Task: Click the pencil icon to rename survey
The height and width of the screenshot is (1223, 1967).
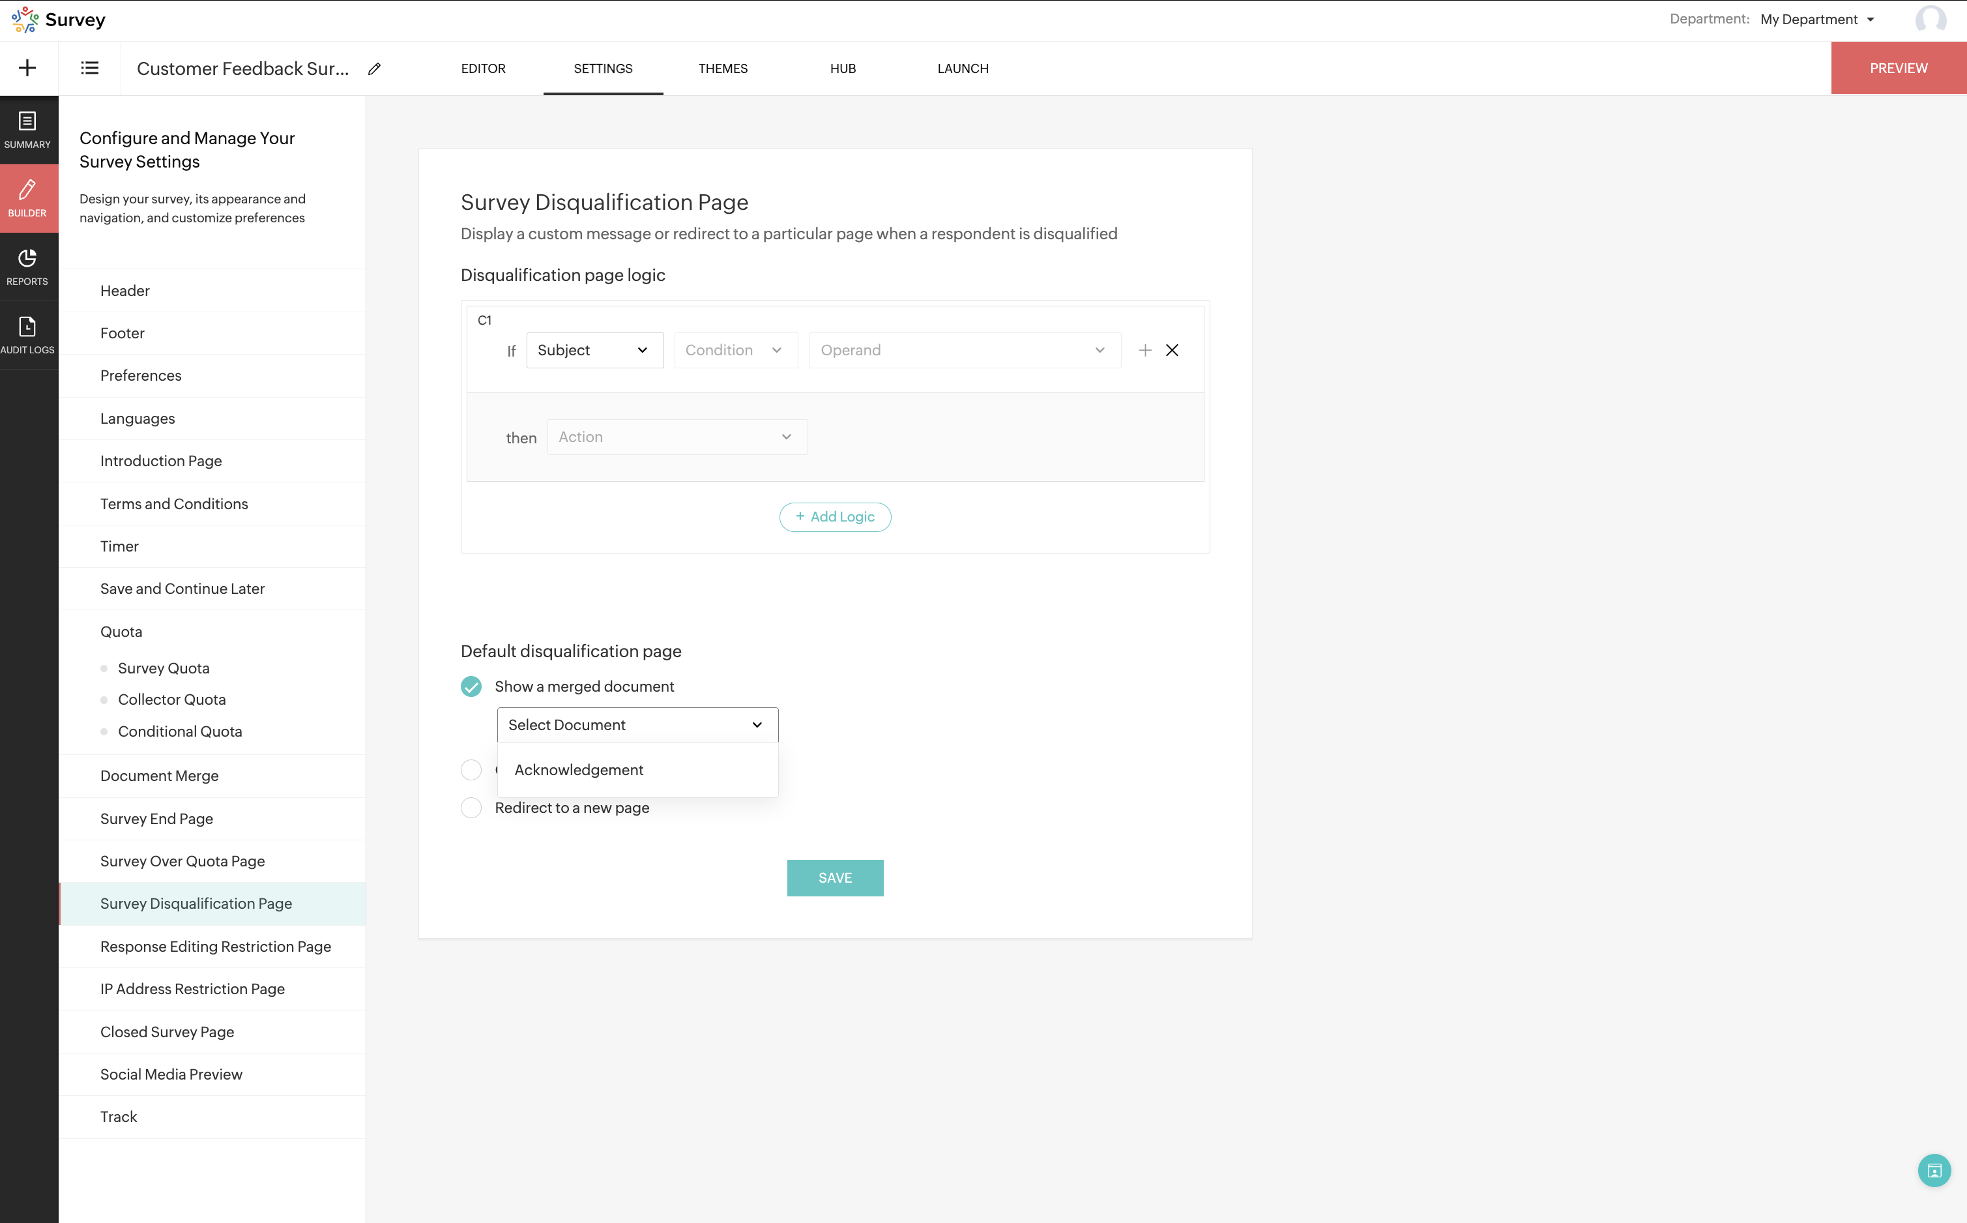Action: click(x=374, y=68)
